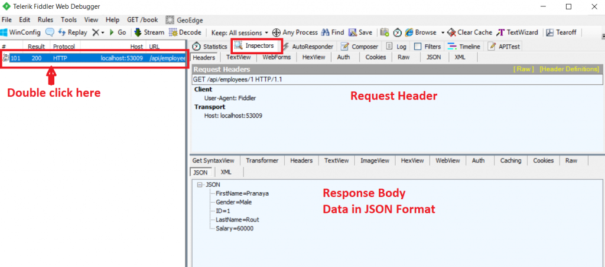Click GET /book menu item
Screen dimensions: 605x267
[142, 20]
